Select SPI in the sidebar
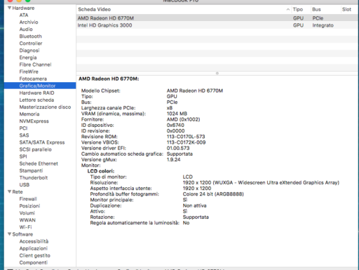 23,156
